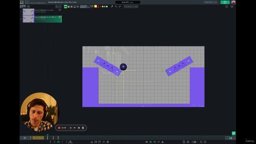Viewport: 256px width, 144px height.
Task: Click the person icon in bottom bar
Action: tap(184, 142)
